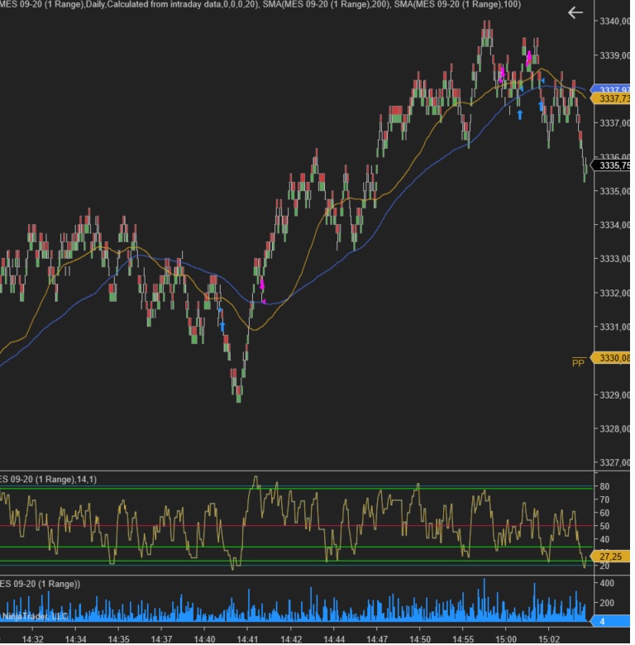The height and width of the screenshot is (645, 635).
Task: Click the 3339,00 price axis label
Action: [614, 55]
